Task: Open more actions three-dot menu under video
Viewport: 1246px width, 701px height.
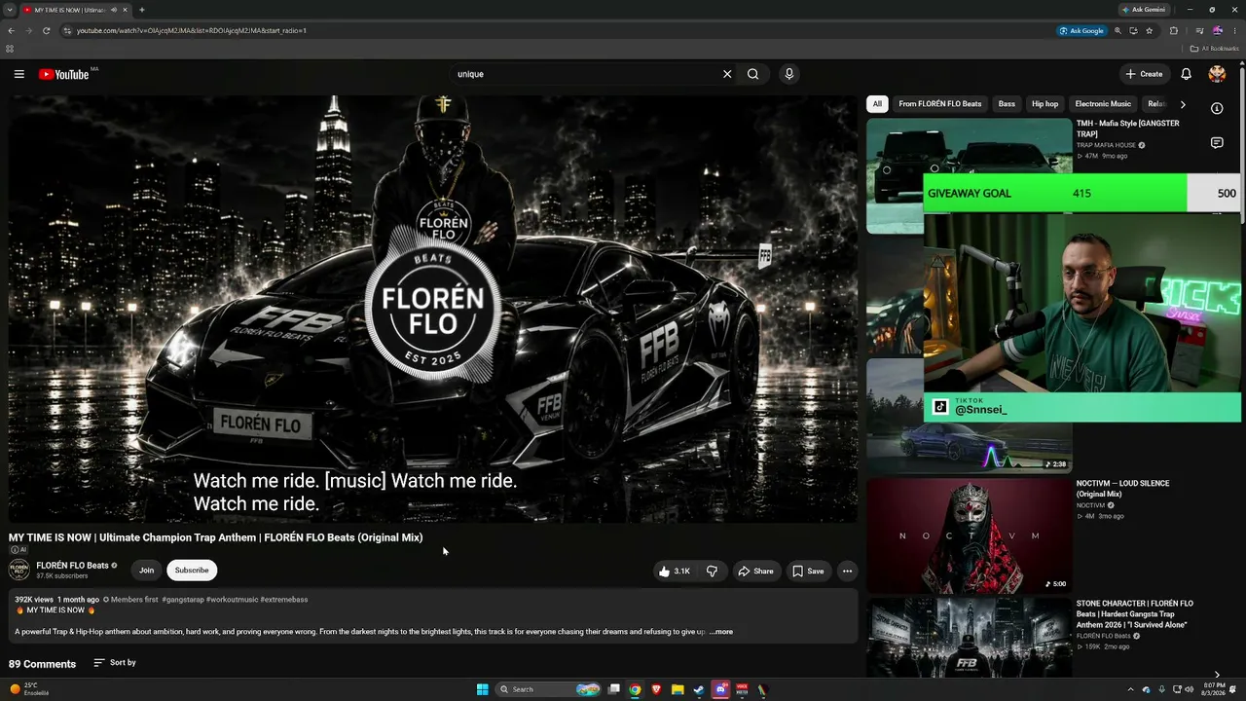Action: coord(847,572)
